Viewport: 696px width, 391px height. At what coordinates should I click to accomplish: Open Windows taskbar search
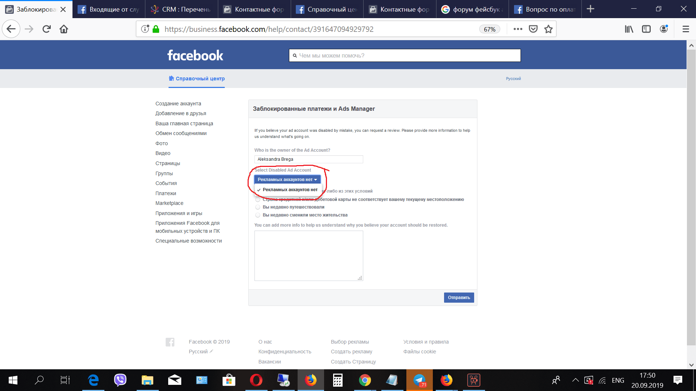coord(39,380)
